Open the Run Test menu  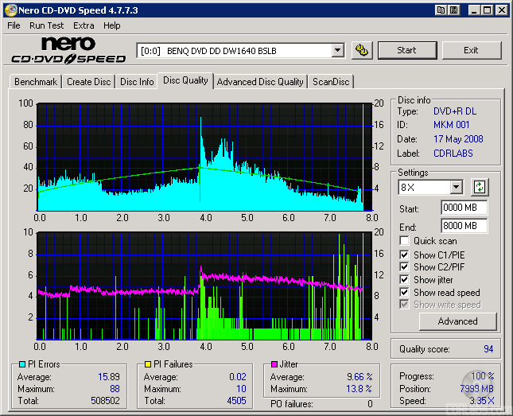tap(47, 25)
